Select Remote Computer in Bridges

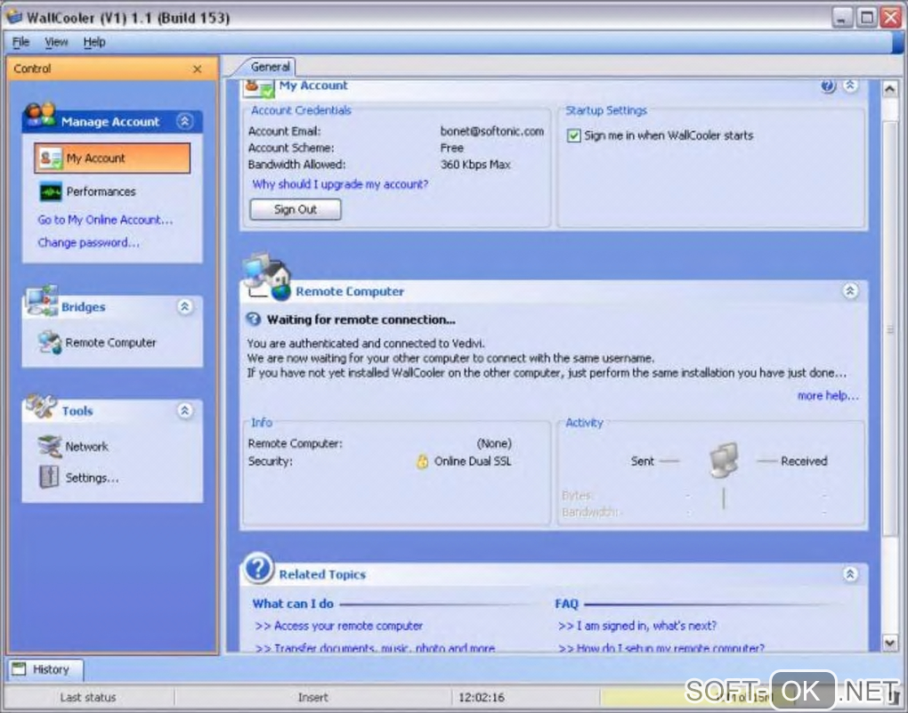tap(110, 343)
